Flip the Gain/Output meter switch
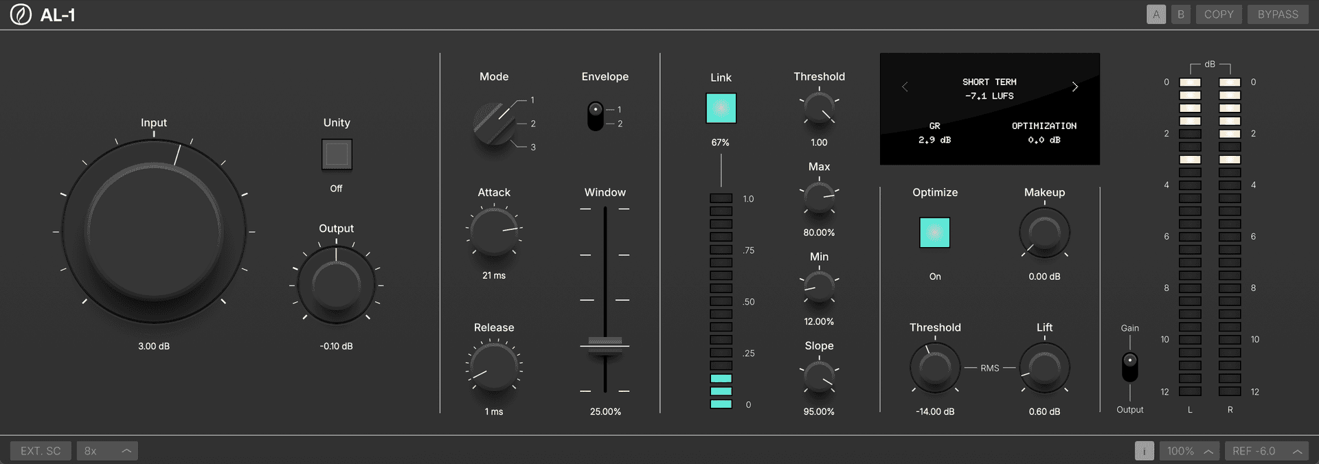This screenshot has width=1319, height=464. point(1129,367)
